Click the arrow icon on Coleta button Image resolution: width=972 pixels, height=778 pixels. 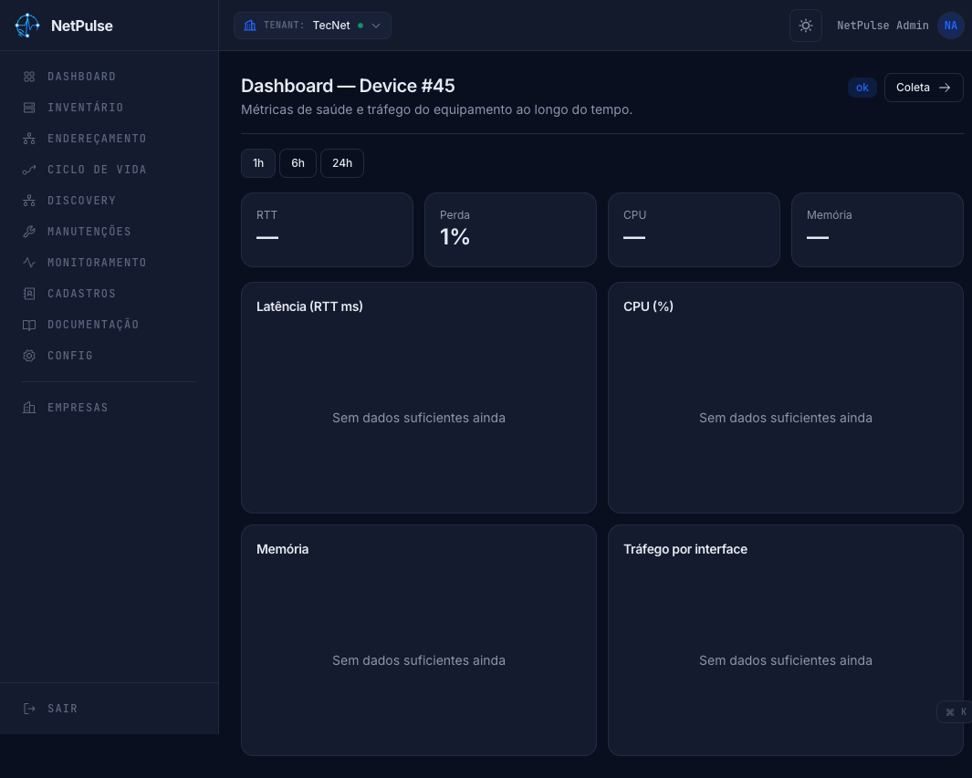[944, 88]
